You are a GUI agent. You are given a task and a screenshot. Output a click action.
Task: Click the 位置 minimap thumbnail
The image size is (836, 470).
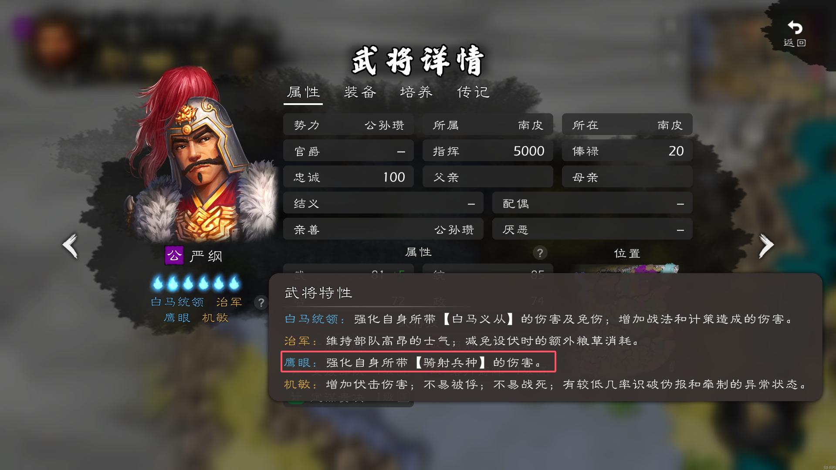click(x=627, y=268)
